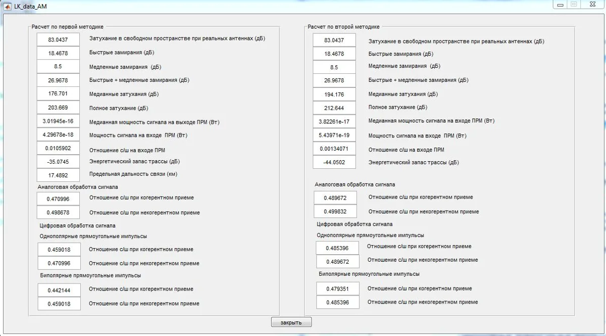
Task: Click the 0.442144 bipolar coherent field
Action: pos(59,290)
